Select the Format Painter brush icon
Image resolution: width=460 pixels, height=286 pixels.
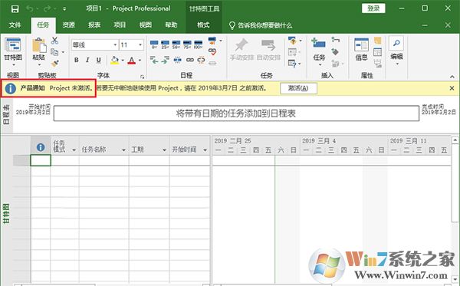click(54, 64)
